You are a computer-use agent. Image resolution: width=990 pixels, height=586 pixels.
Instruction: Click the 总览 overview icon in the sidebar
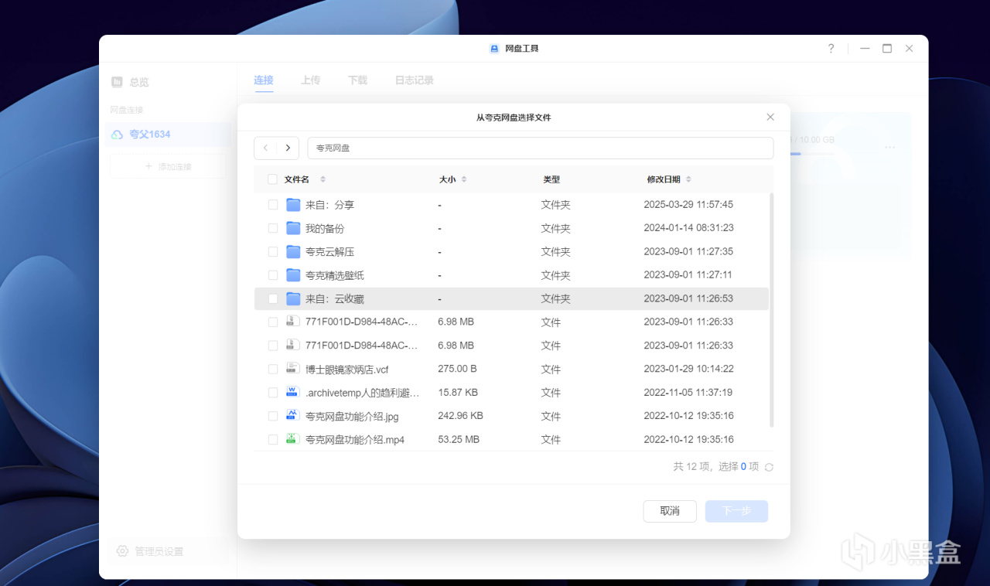[x=117, y=82]
